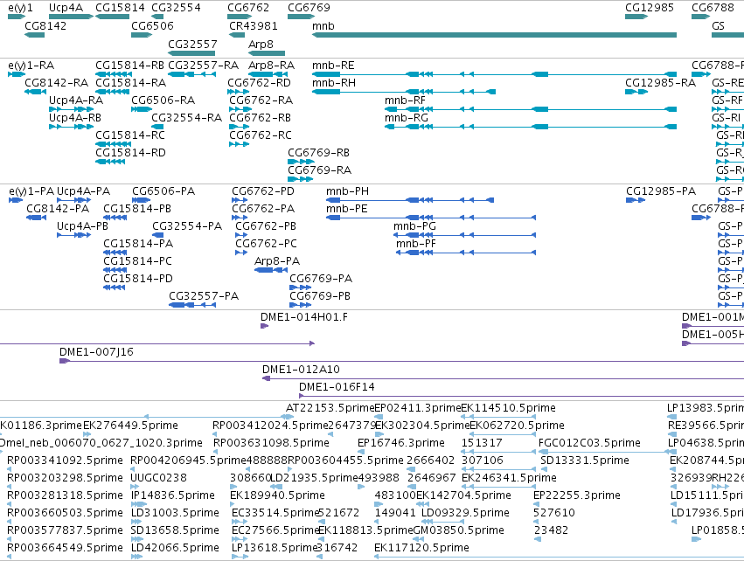Select the mnb-PE protein label
Screen dimensions: 744x561
tap(346, 209)
